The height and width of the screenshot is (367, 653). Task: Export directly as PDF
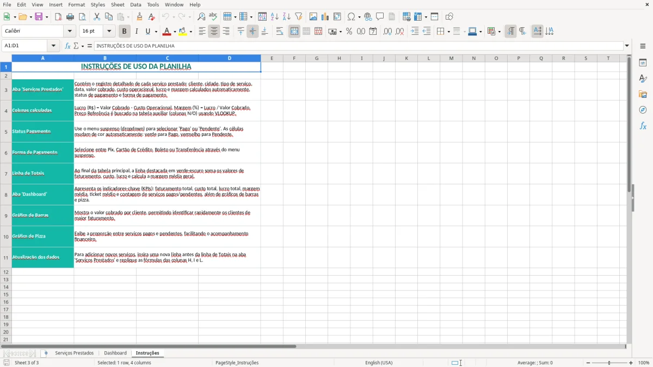click(x=58, y=17)
